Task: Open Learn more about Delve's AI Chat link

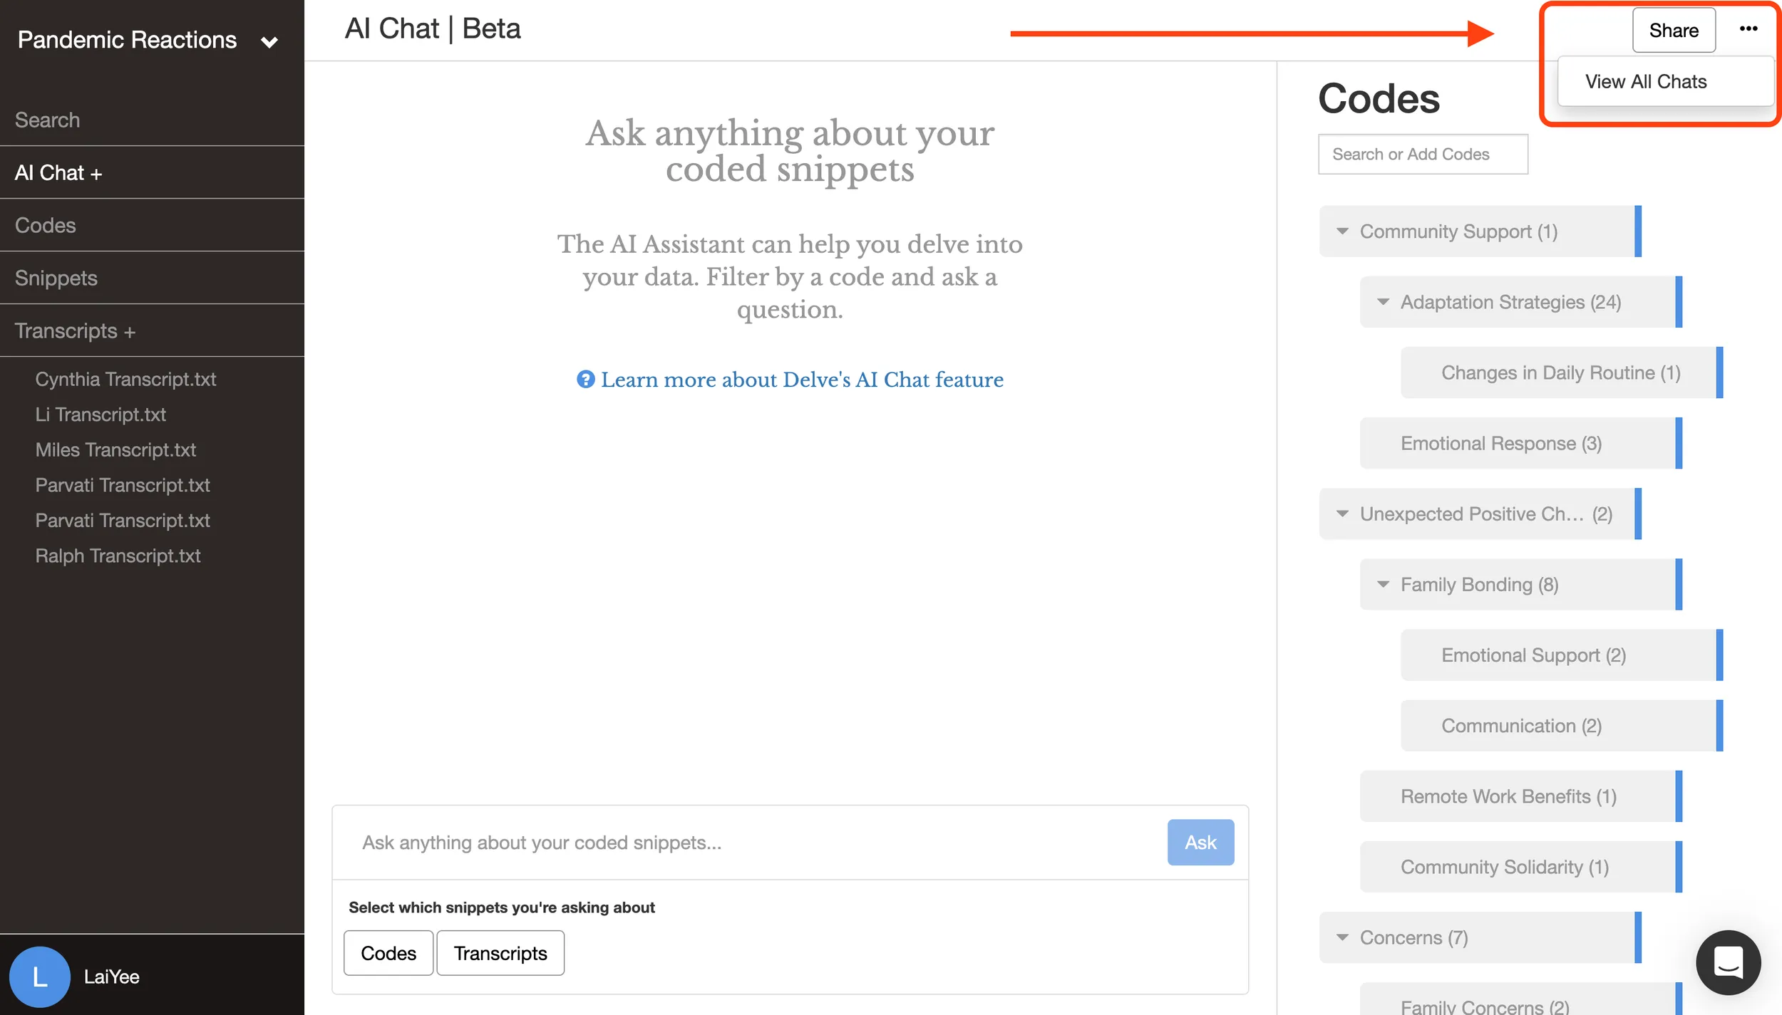Action: (x=802, y=380)
